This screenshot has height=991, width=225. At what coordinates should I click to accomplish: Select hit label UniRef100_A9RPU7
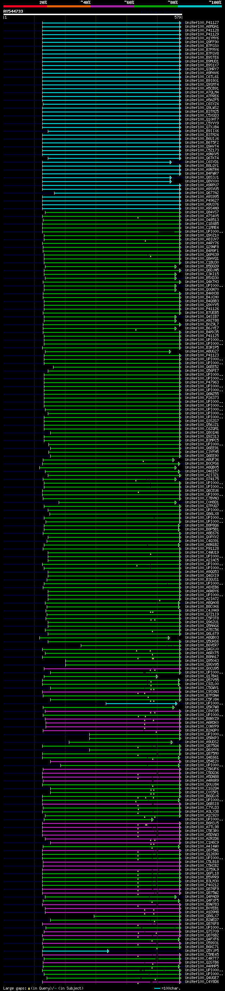[x=202, y=185]
